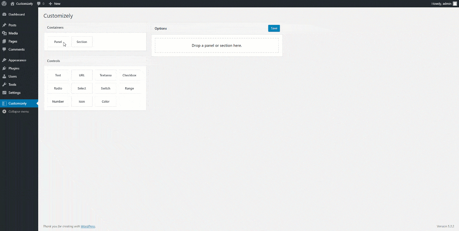The width and height of the screenshot is (459, 231).
Task: Open the Plugins menu label
Action: (x=14, y=69)
